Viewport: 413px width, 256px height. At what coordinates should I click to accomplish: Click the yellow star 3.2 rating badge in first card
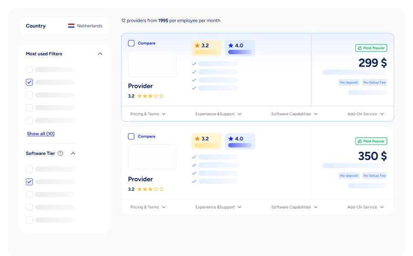click(x=206, y=48)
